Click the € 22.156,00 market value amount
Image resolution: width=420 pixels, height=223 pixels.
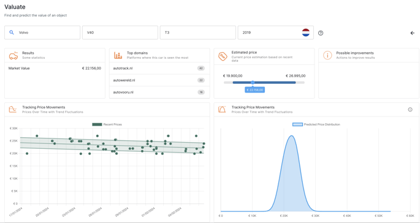91,68
